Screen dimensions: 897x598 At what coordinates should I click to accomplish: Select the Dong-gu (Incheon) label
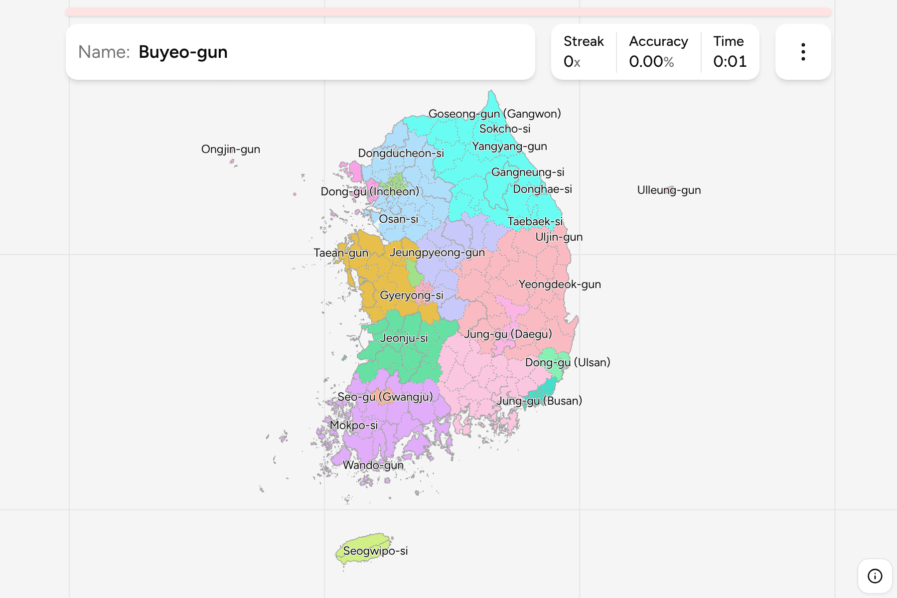coord(370,191)
